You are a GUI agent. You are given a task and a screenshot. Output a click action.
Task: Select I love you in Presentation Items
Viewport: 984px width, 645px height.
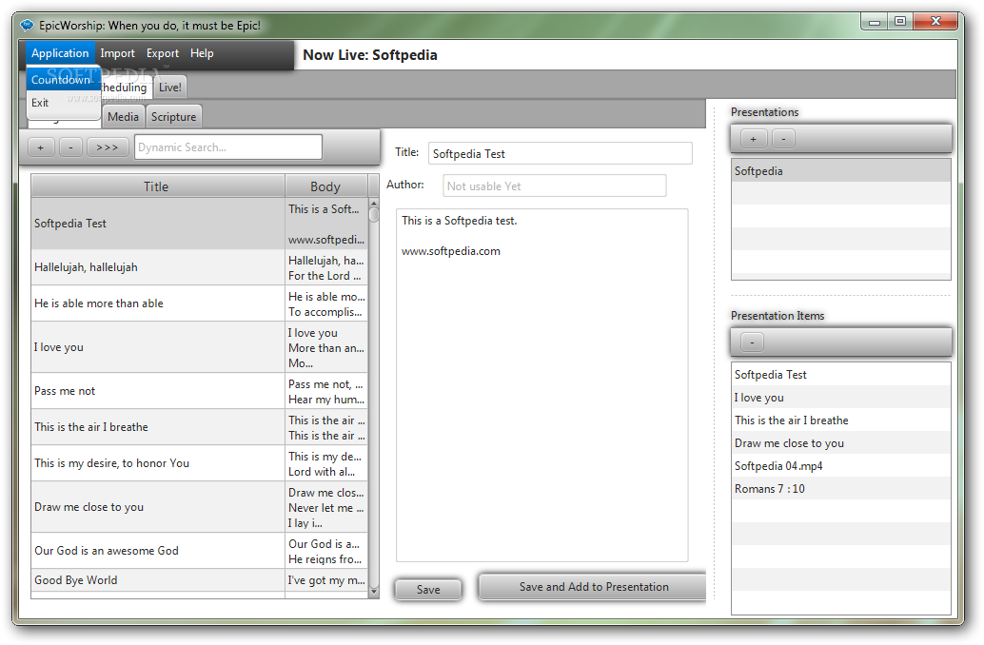tap(841, 398)
